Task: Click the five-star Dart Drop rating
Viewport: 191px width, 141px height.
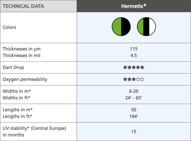Action: coord(134,67)
